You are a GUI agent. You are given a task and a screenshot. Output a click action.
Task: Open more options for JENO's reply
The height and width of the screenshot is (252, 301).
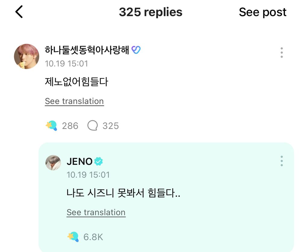coord(281,161)
